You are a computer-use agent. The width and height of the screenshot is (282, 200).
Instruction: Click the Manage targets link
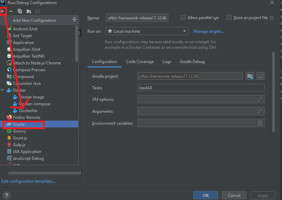209,31
